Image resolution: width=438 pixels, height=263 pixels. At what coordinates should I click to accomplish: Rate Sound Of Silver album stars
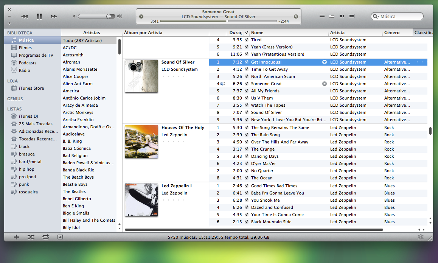[x=173, y=76]
